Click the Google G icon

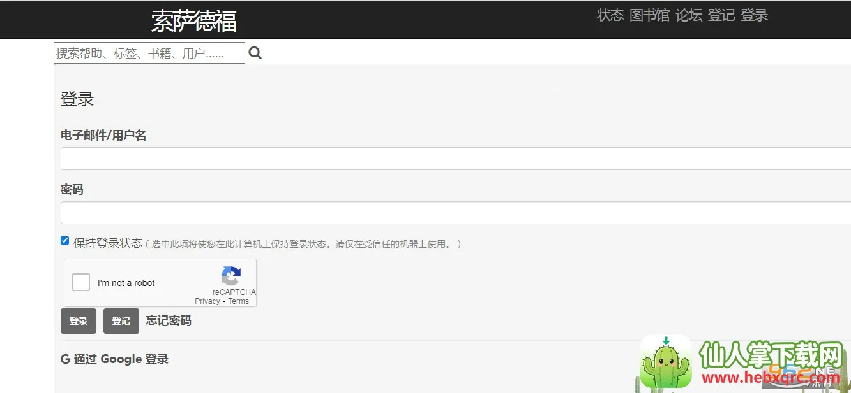[65, 359]
